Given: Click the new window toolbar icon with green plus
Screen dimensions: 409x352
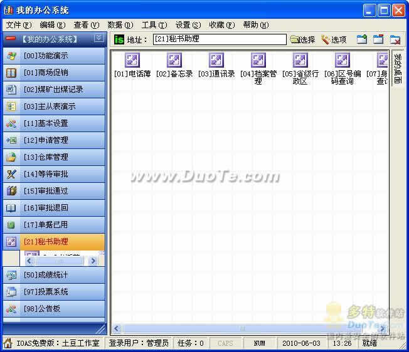Looking at the screenshot, I should (362, 39).
